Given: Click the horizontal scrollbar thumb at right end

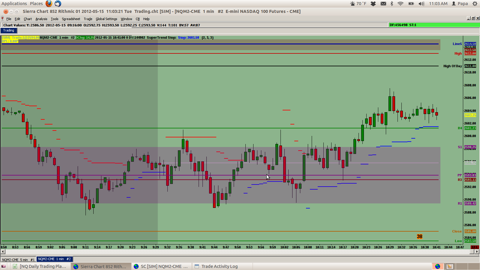Looking at the screenshot, I should click(x=472, y=252).
